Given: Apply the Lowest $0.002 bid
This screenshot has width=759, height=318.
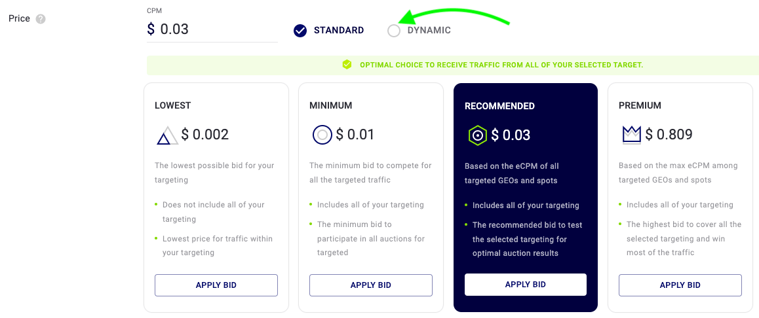Looking at the screenshot, I should click(x=216, y=285).
